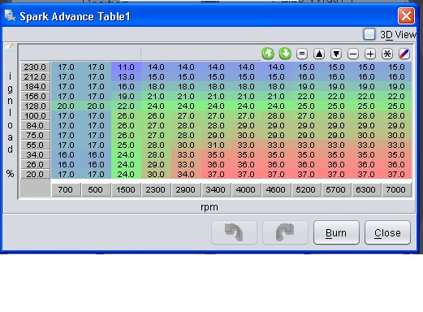Enable the 3D View checkbox

[x=369, y=34]
